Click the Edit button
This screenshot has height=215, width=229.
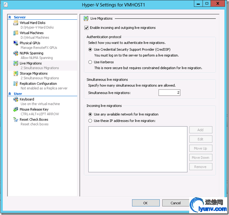click(x=201, y=139)
